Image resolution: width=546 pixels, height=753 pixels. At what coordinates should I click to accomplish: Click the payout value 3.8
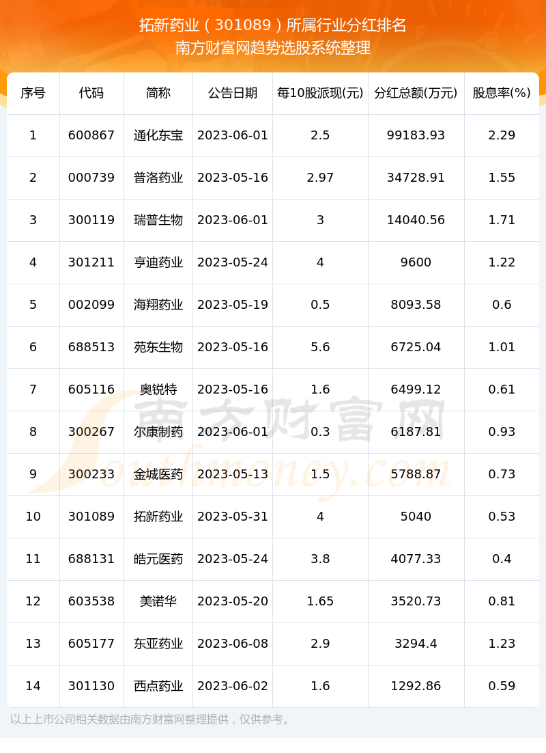coord(320,558)
